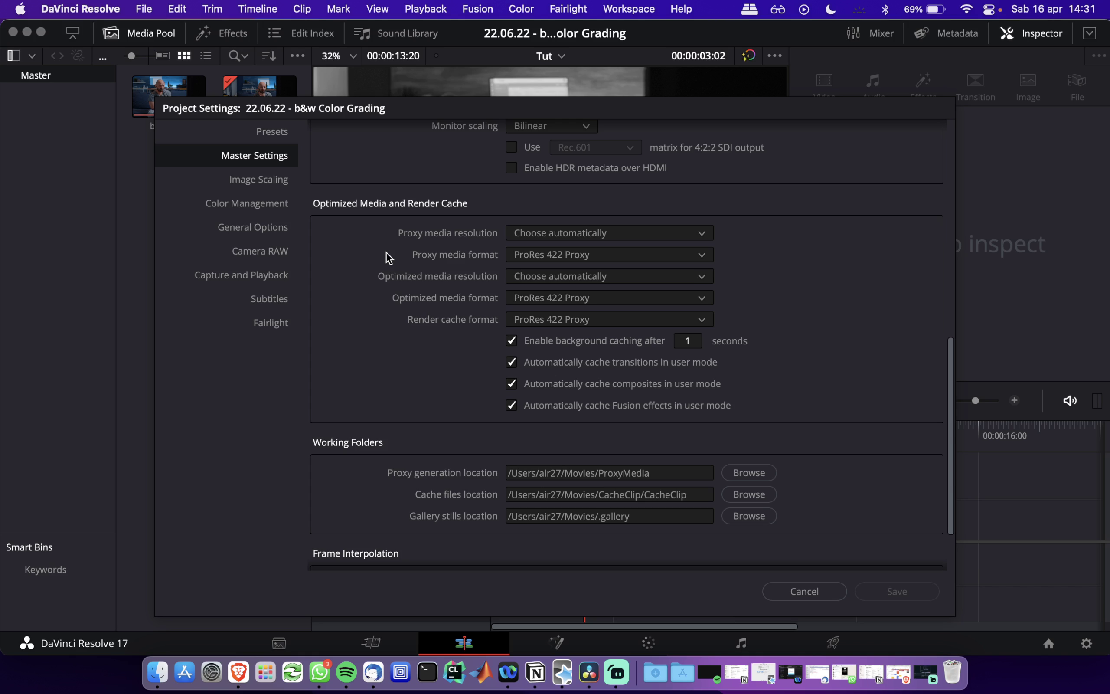Open the Proxy media format dropdown
Screen dimensions: 1110x694
tap(609, 254)
